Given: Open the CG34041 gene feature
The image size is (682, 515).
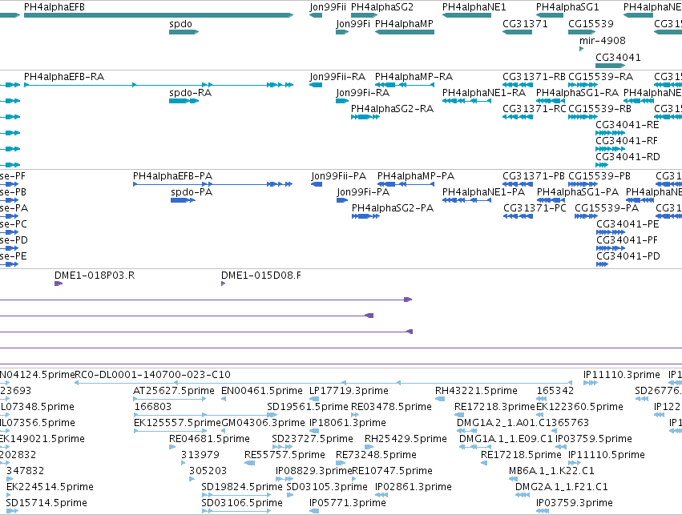Looking at the screenshot, I should tap(610, 66).
